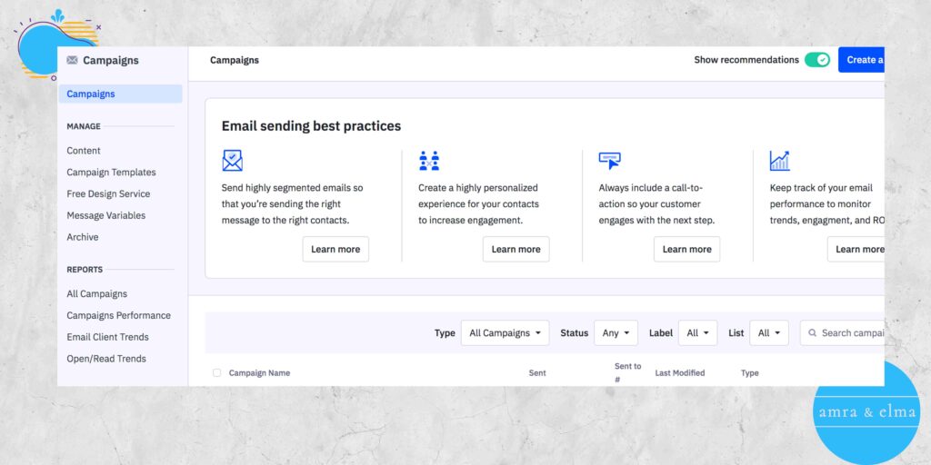
Task: Click Learn more under email performance tip
Action: 856,249
